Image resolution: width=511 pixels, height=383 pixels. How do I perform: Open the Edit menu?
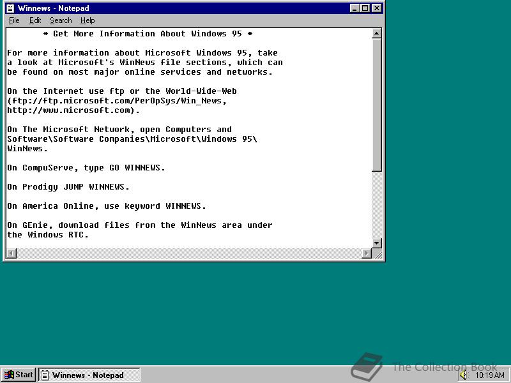(x=35, y=20)
